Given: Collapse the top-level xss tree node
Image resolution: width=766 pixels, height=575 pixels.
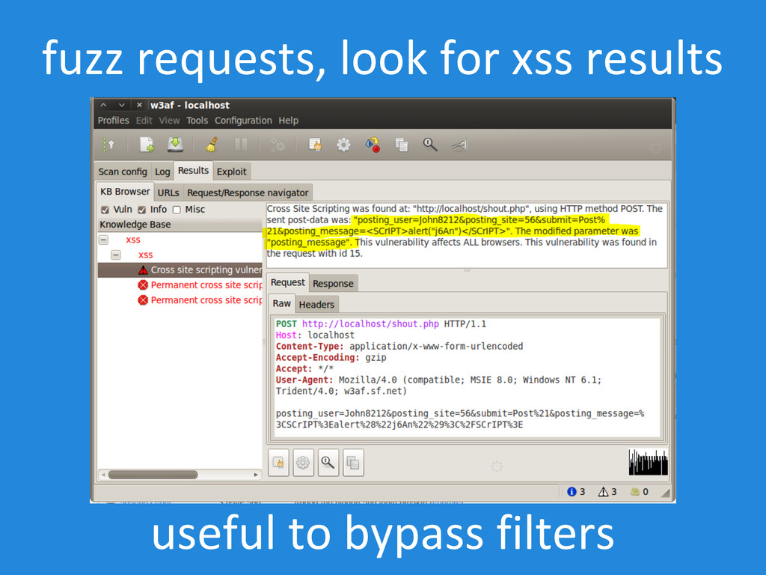Looking at the screenshot, I should click(103, 240).
